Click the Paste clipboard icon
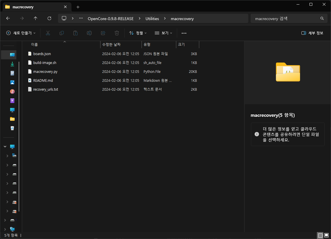Viewport: 331px width, 239px height. click(x=76, y=33)
